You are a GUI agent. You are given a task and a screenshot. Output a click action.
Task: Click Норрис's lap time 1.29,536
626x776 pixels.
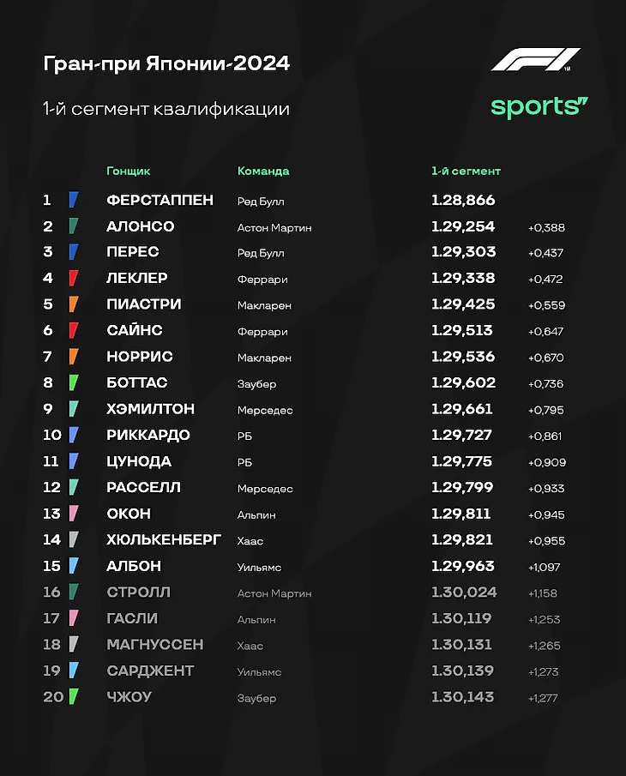pyautogui.click(x=463, y=357)
